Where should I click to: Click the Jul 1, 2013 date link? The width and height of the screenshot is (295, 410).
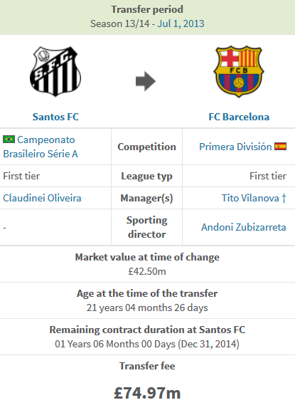tap(181, 23)
